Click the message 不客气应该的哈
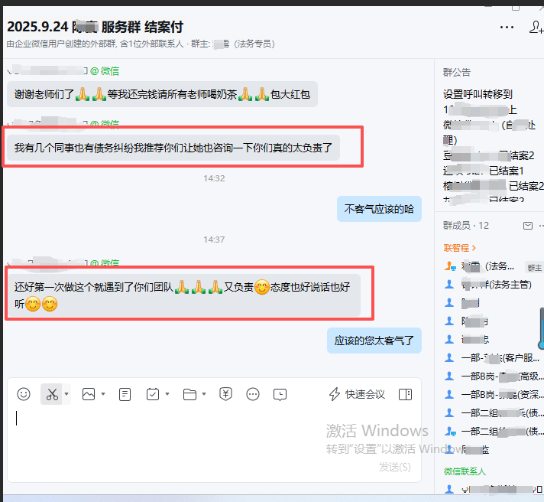The image size is (544, 502). coord(379,209)
